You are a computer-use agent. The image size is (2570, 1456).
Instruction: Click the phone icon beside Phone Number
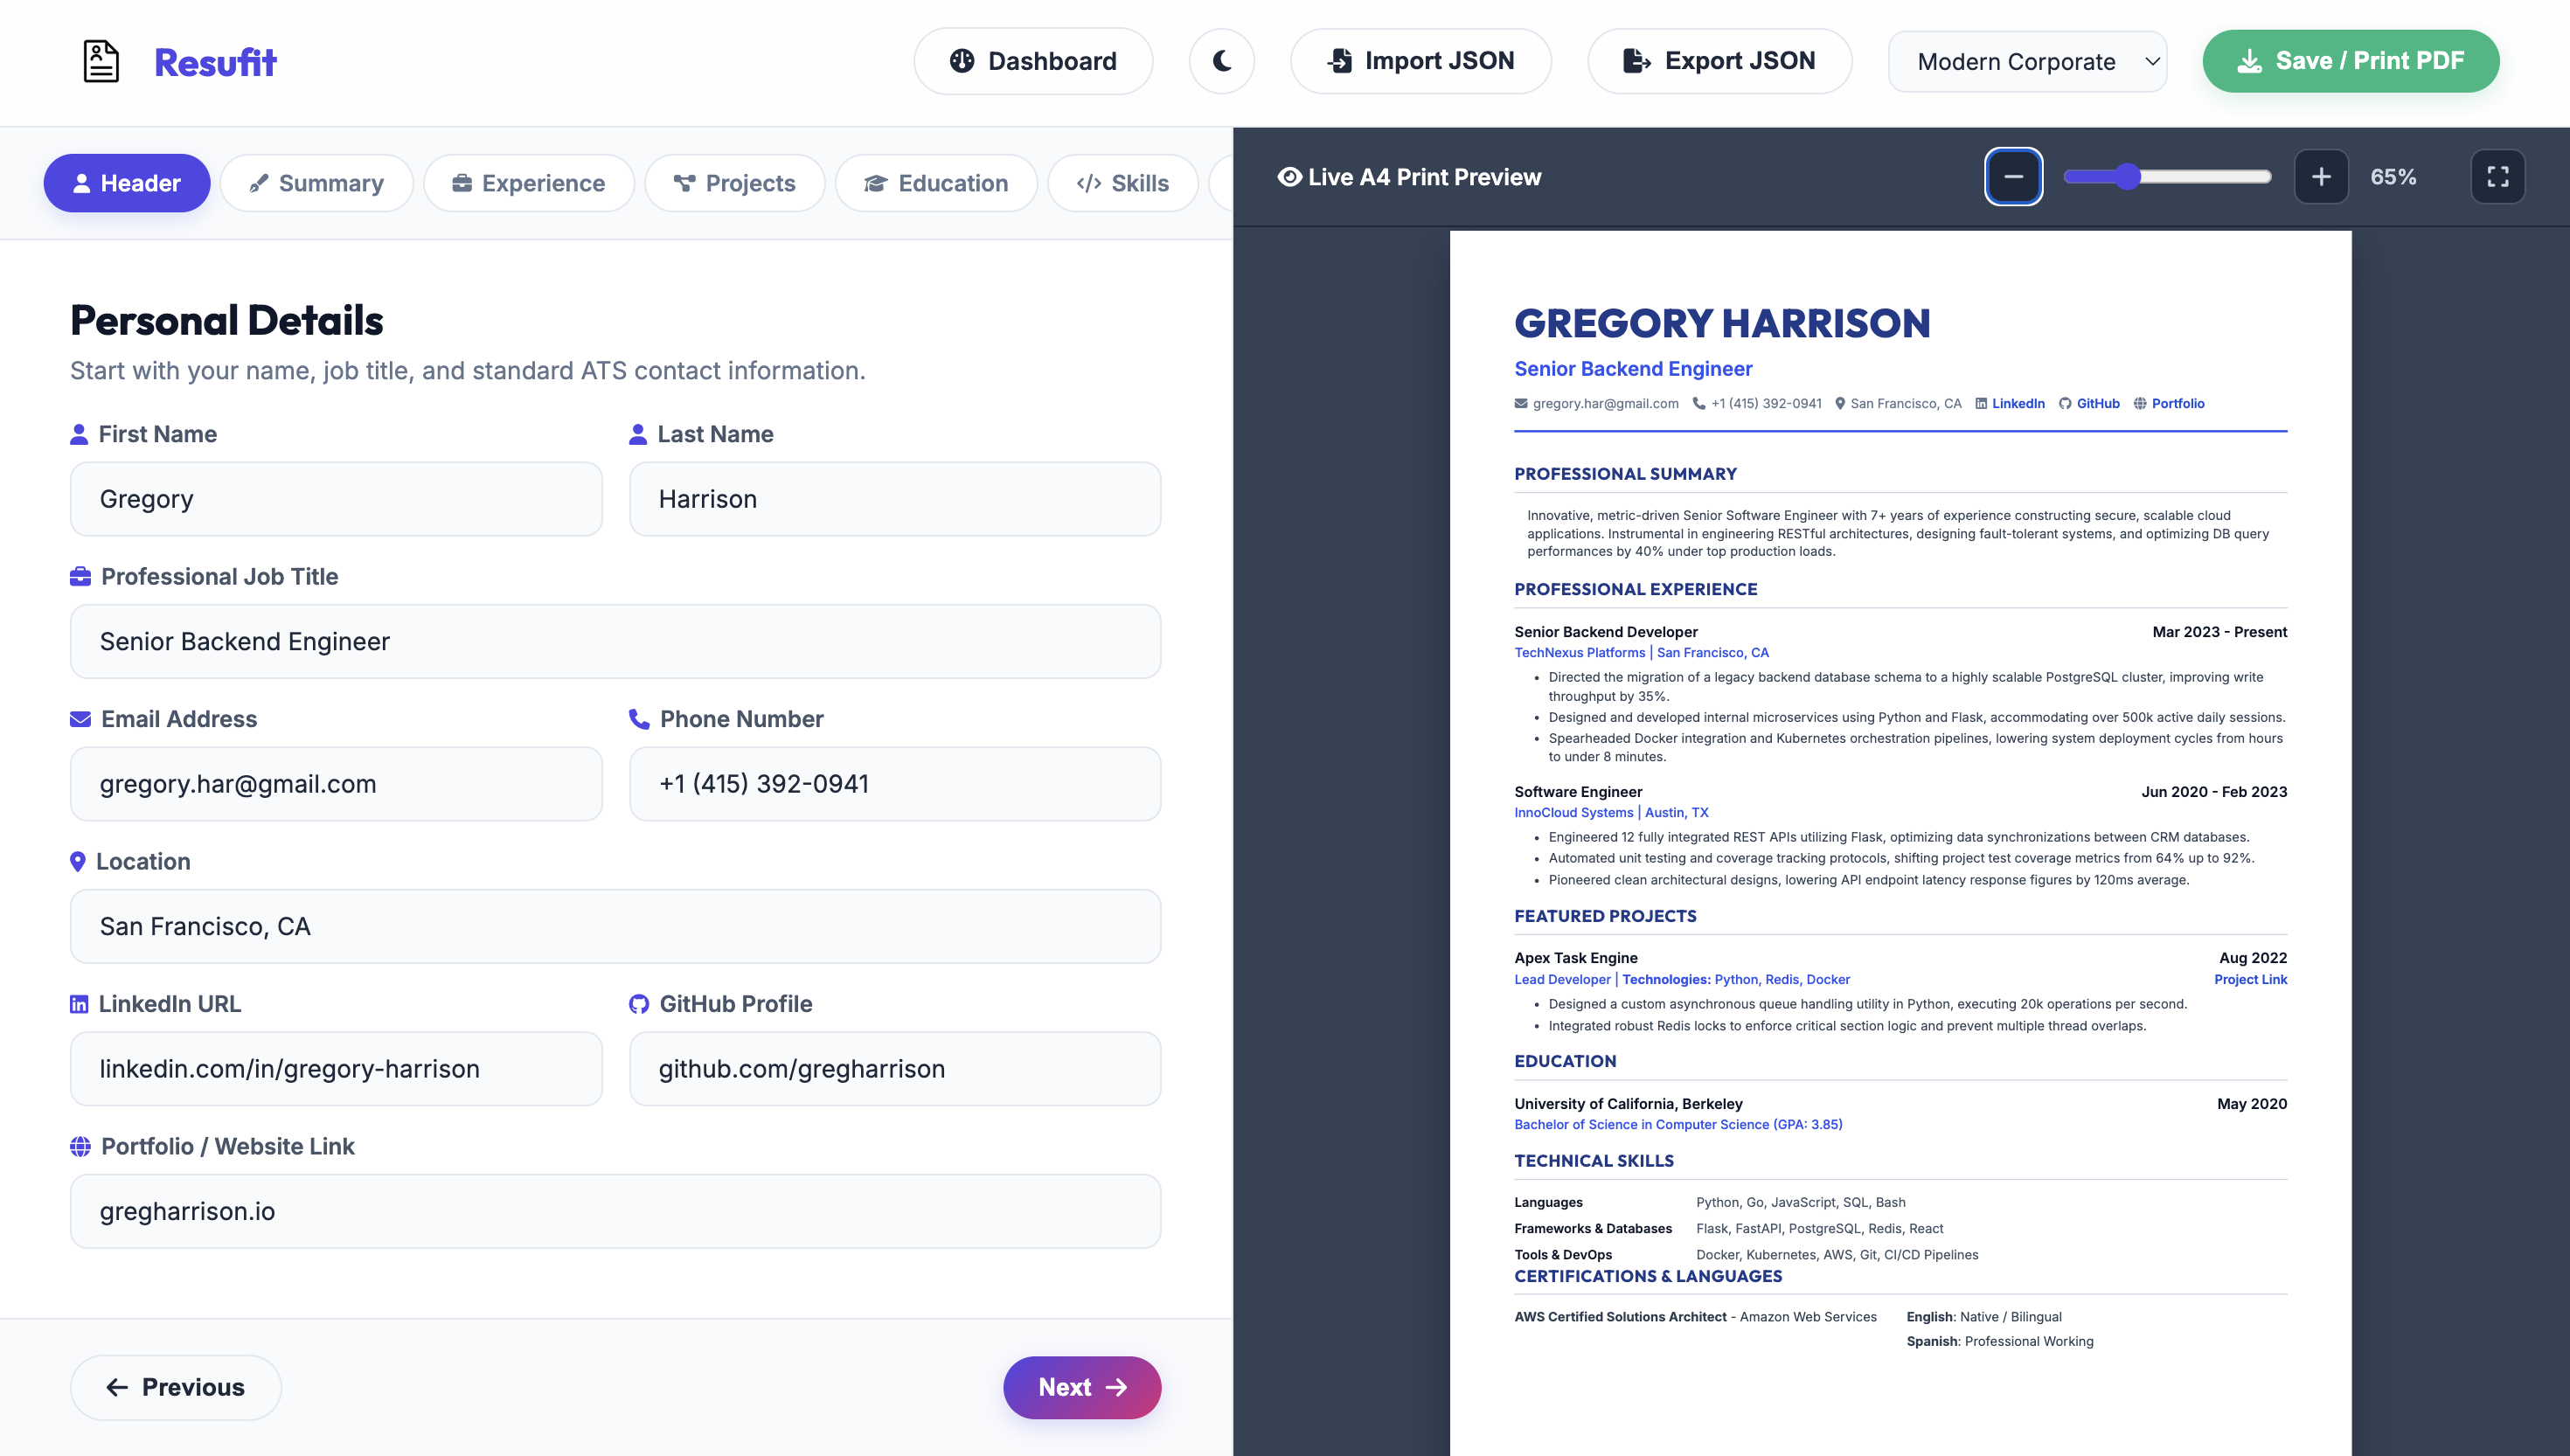[x=639, y=719]
